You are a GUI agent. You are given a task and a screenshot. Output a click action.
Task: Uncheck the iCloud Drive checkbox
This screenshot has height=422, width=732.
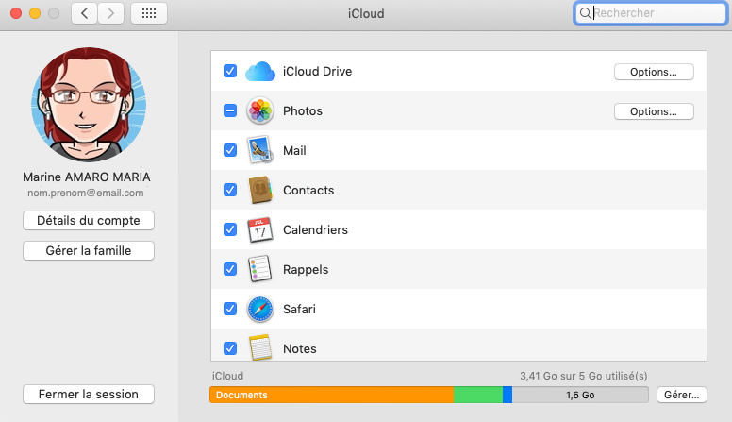pos(230,71)
